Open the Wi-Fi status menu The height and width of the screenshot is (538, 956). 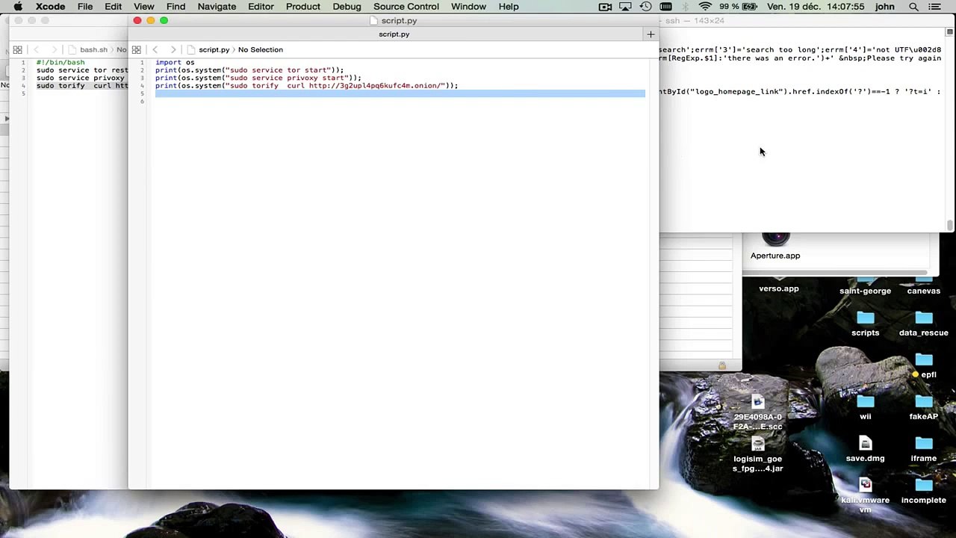(x=705, y=7)
